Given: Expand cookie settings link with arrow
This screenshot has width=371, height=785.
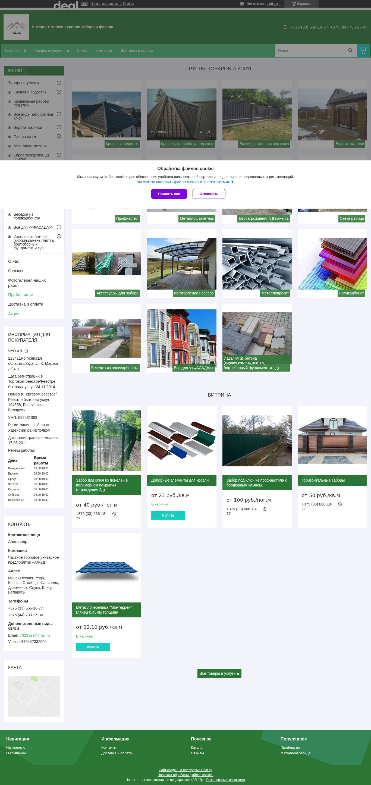Looking at the screenshot, I should pyautogui.click(x=185, y=182).
